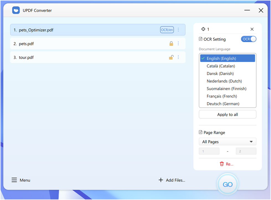Click the page range start field
Screen dimensions: 271x200
click(209, 151)
